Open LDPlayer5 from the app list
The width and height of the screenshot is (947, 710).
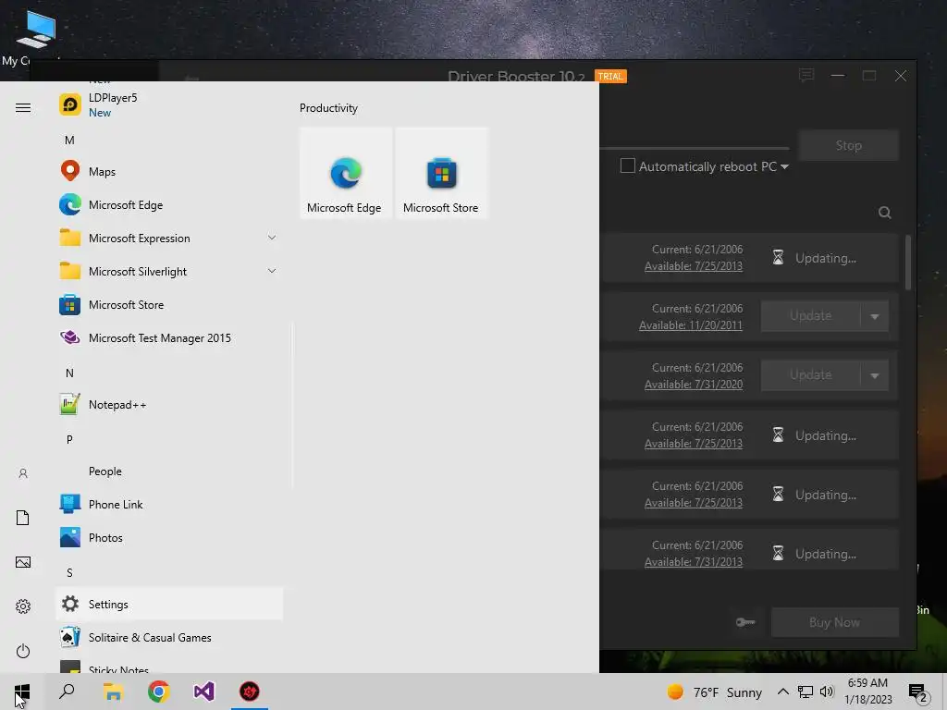169,104
